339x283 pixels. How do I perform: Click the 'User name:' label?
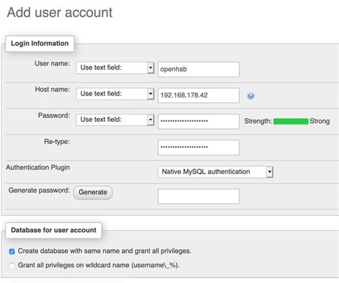(x=52, y=64)
